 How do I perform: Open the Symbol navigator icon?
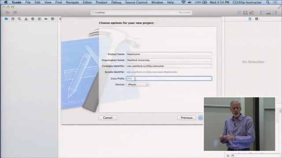pyautogui.click(x=13, y=19)
